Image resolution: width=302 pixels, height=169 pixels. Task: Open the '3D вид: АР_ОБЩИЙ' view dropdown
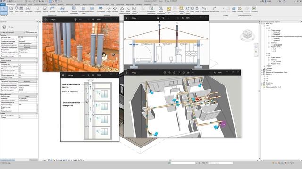[13, 32]
